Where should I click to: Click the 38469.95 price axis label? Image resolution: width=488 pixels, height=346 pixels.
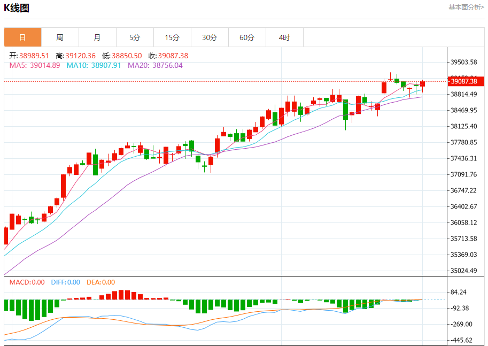[x=464, y=110]
